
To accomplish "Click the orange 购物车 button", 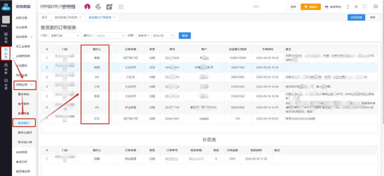I will click(311, 7).
